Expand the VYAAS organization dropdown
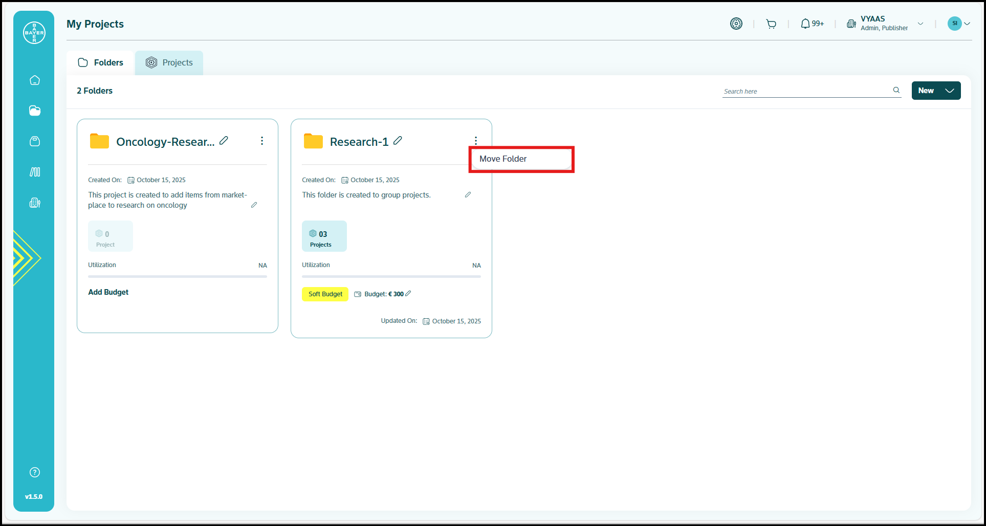 coord(921,24)
